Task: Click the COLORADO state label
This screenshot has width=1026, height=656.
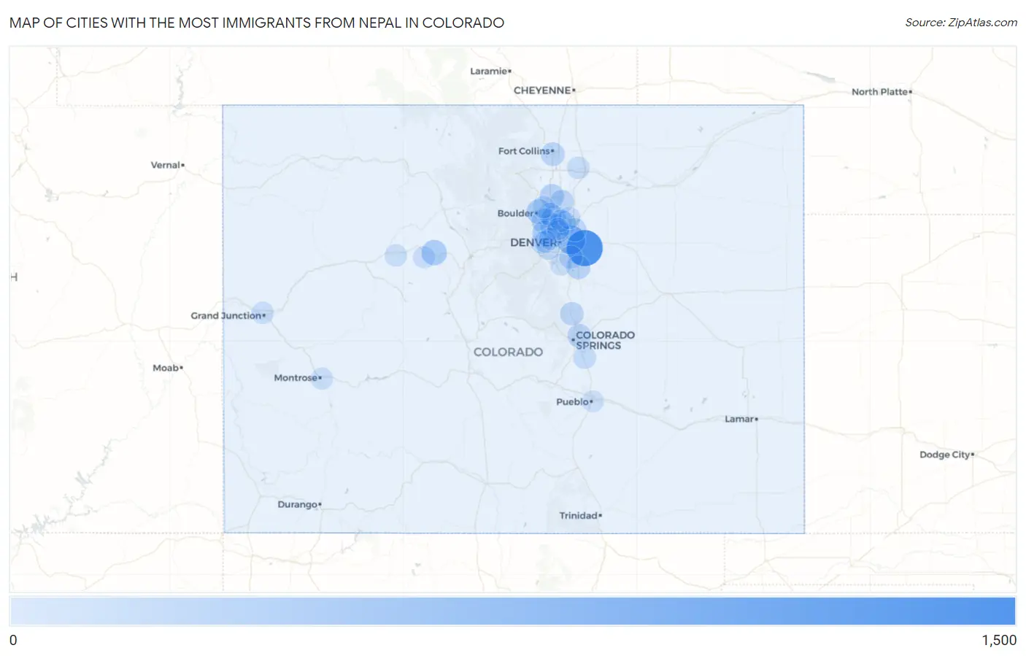Action: point(508,352)
